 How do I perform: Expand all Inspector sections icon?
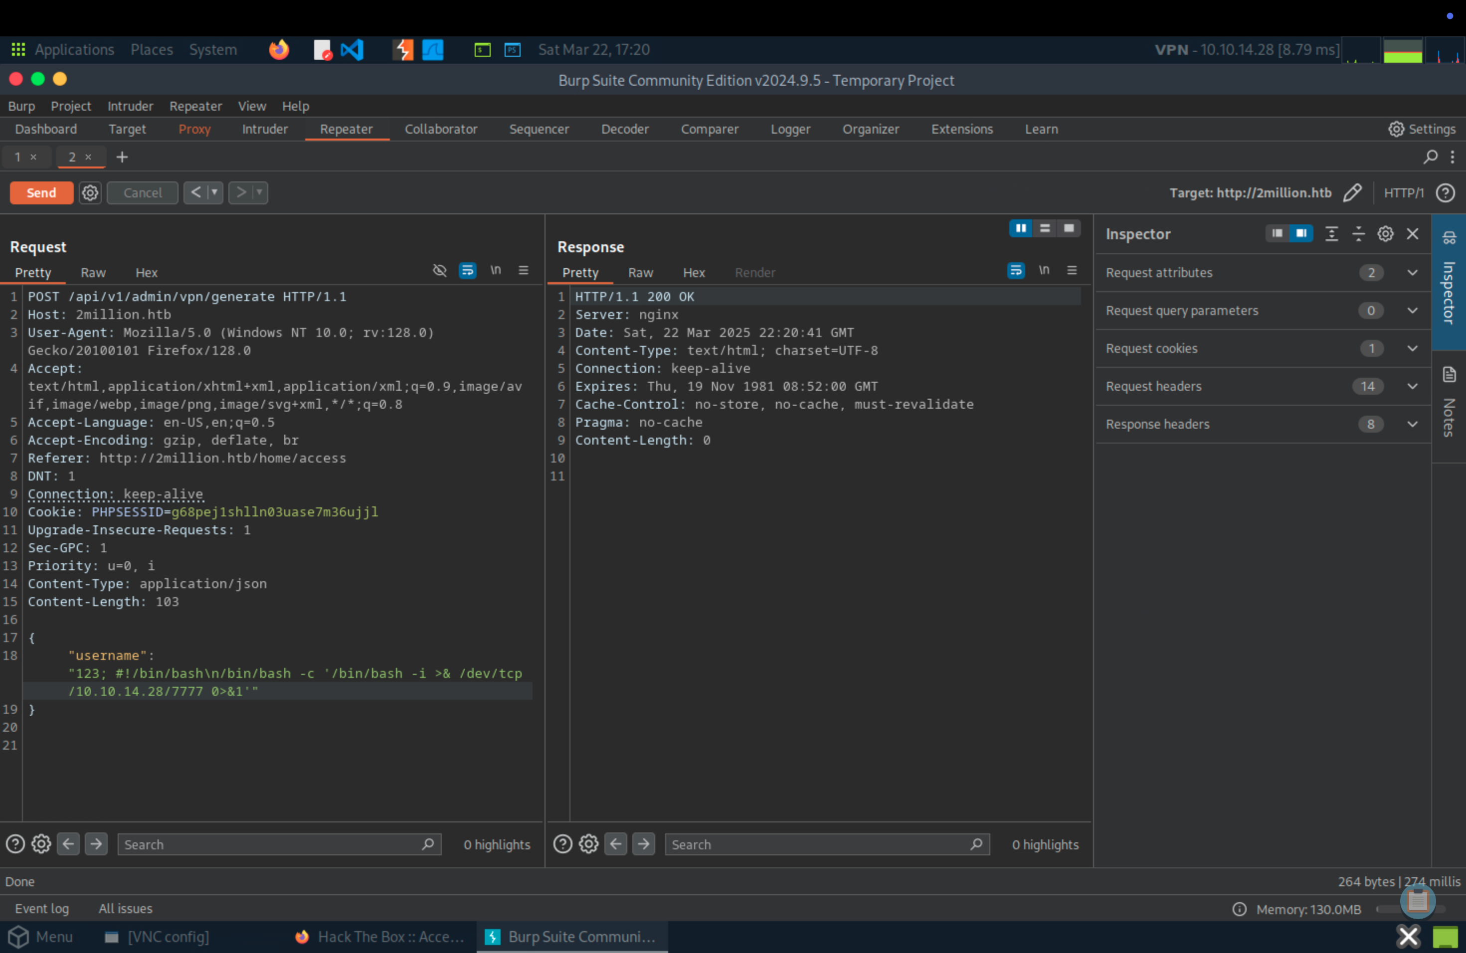(1332, 233)
